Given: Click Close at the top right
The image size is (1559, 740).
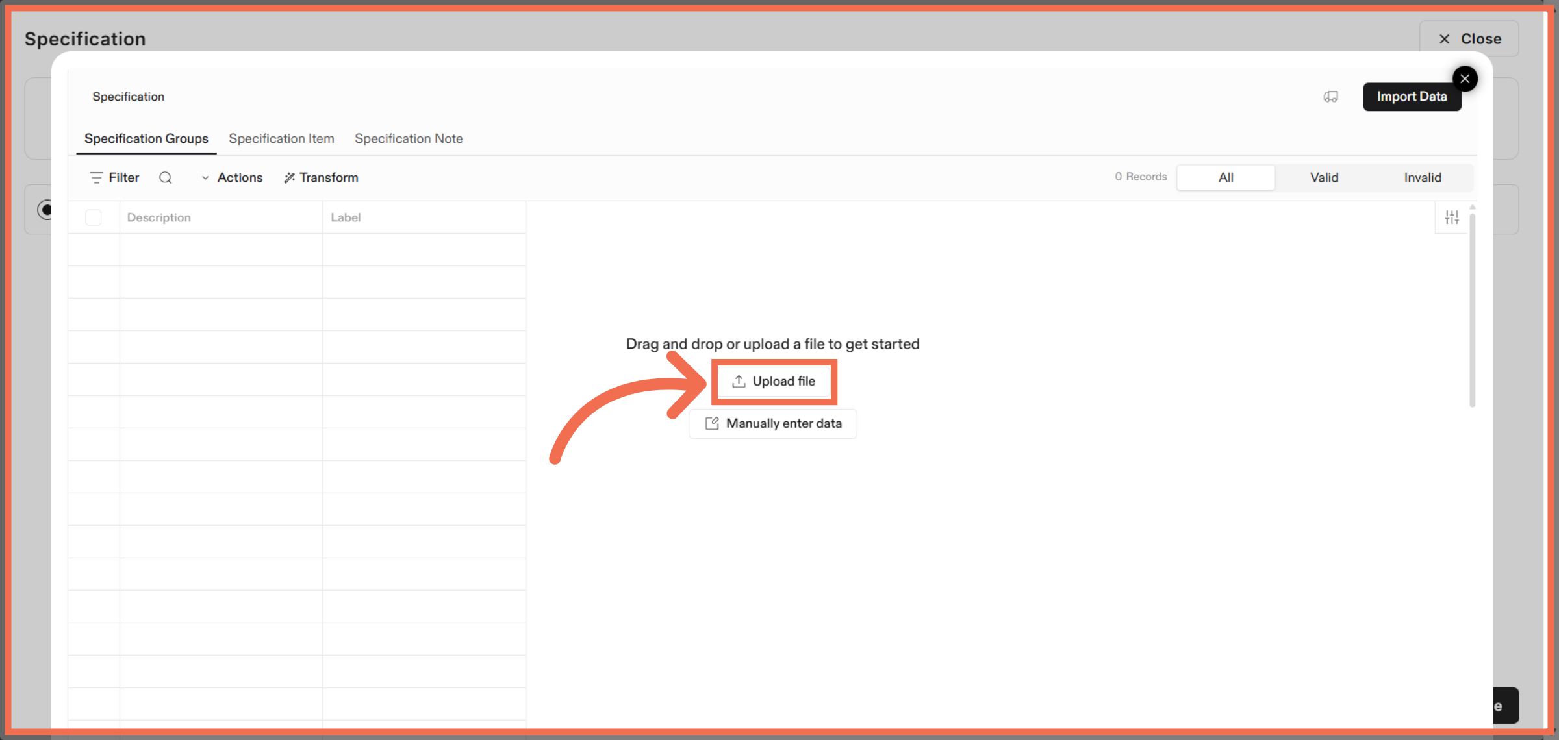Looking at the screenshot, I should [x=1469, y=38].
